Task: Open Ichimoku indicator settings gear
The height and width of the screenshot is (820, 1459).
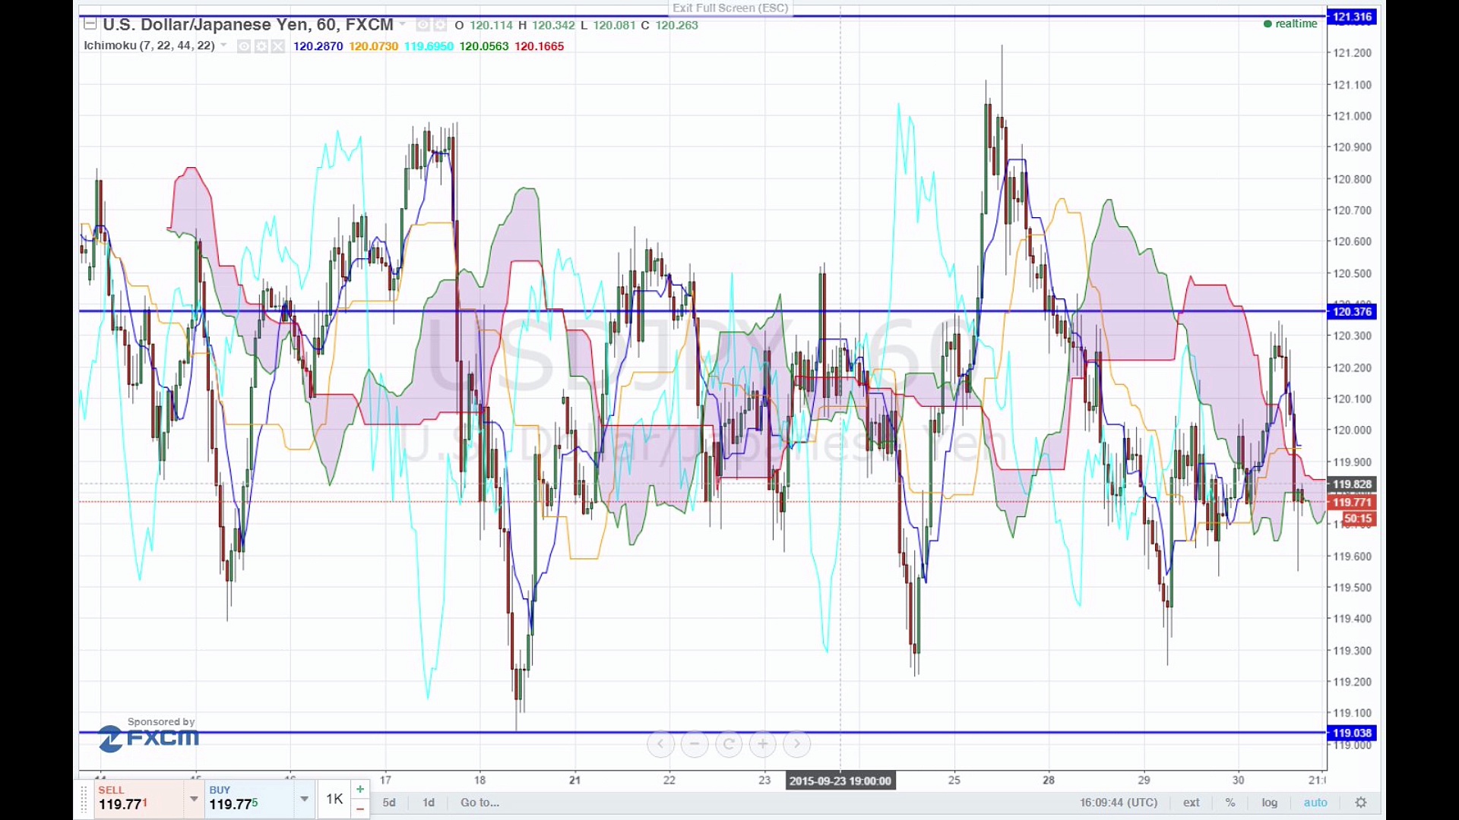Action: tap(261, 46)
